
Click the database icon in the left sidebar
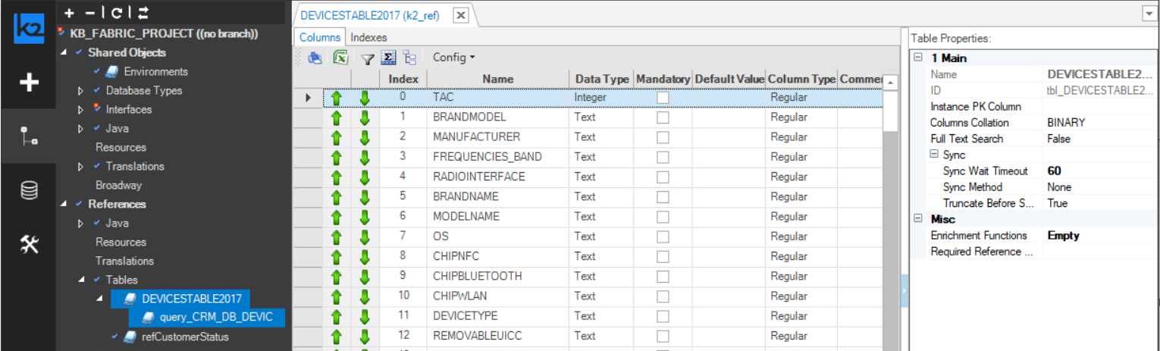pyautogui.click(x=29, y=191)
